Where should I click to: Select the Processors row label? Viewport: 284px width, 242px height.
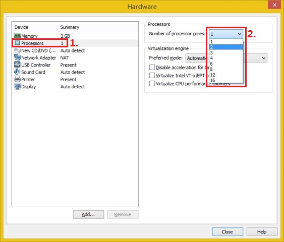tap(32, 43)
